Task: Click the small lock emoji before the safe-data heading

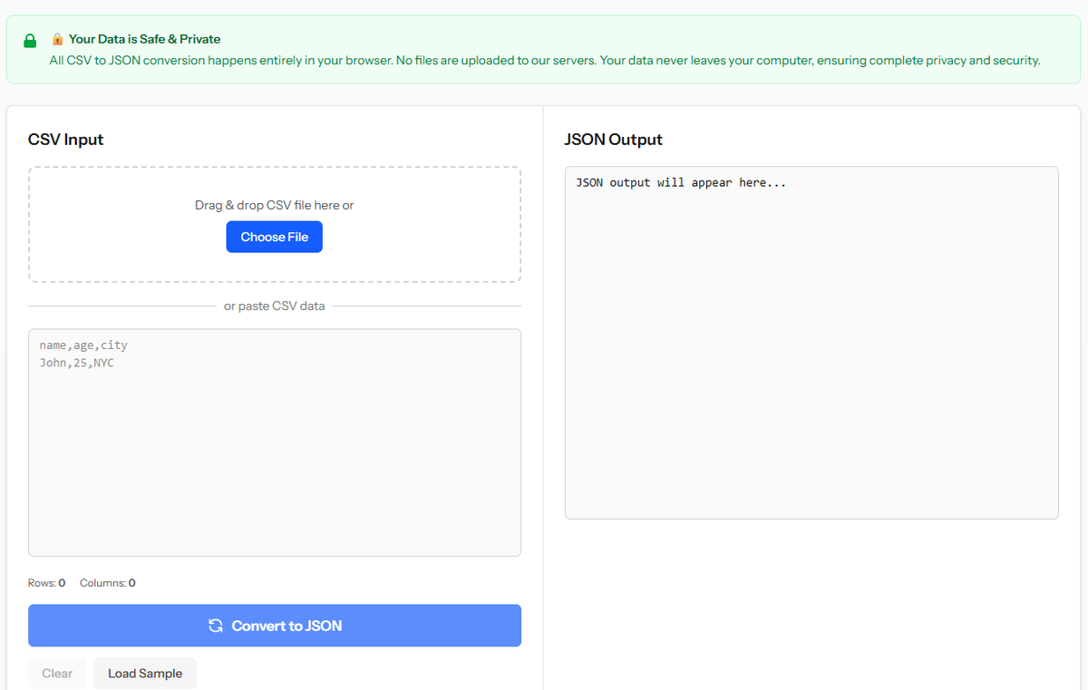Action: tap(57, 39)
